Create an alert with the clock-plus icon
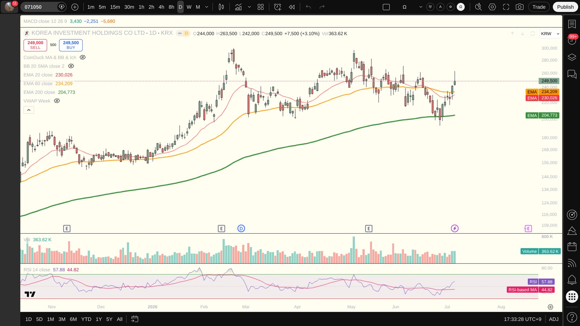 coord(278,7)
